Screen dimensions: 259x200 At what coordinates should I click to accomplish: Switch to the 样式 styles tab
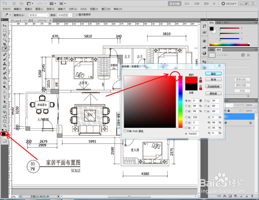click(226, 23)
